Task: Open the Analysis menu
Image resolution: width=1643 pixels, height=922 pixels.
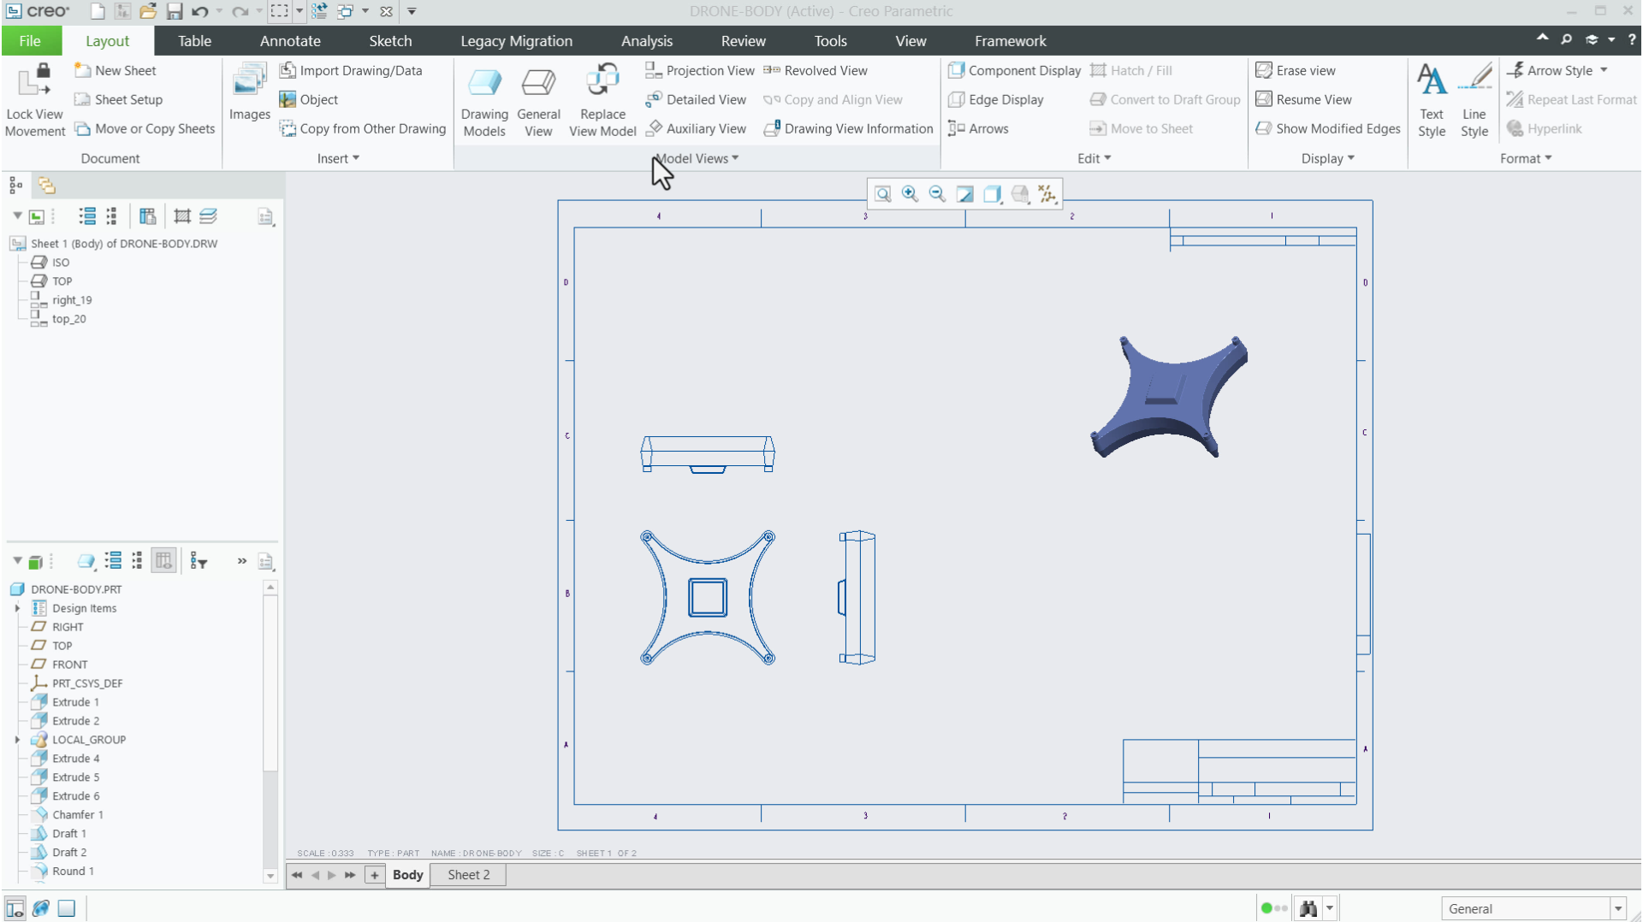Action: tap(647, 40)
